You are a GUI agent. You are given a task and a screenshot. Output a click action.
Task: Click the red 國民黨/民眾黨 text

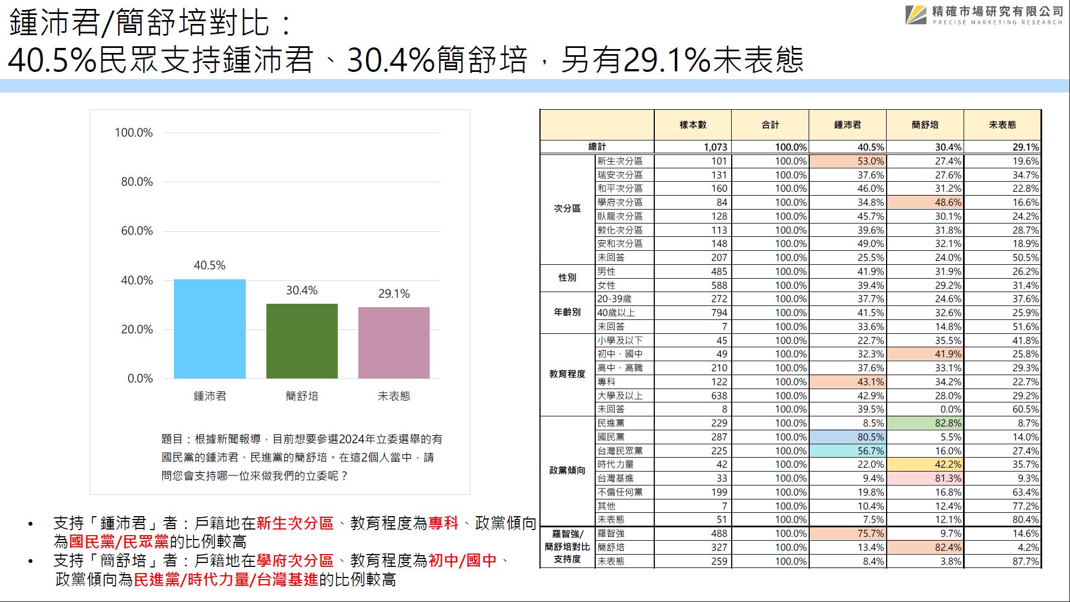click(118, 542)
